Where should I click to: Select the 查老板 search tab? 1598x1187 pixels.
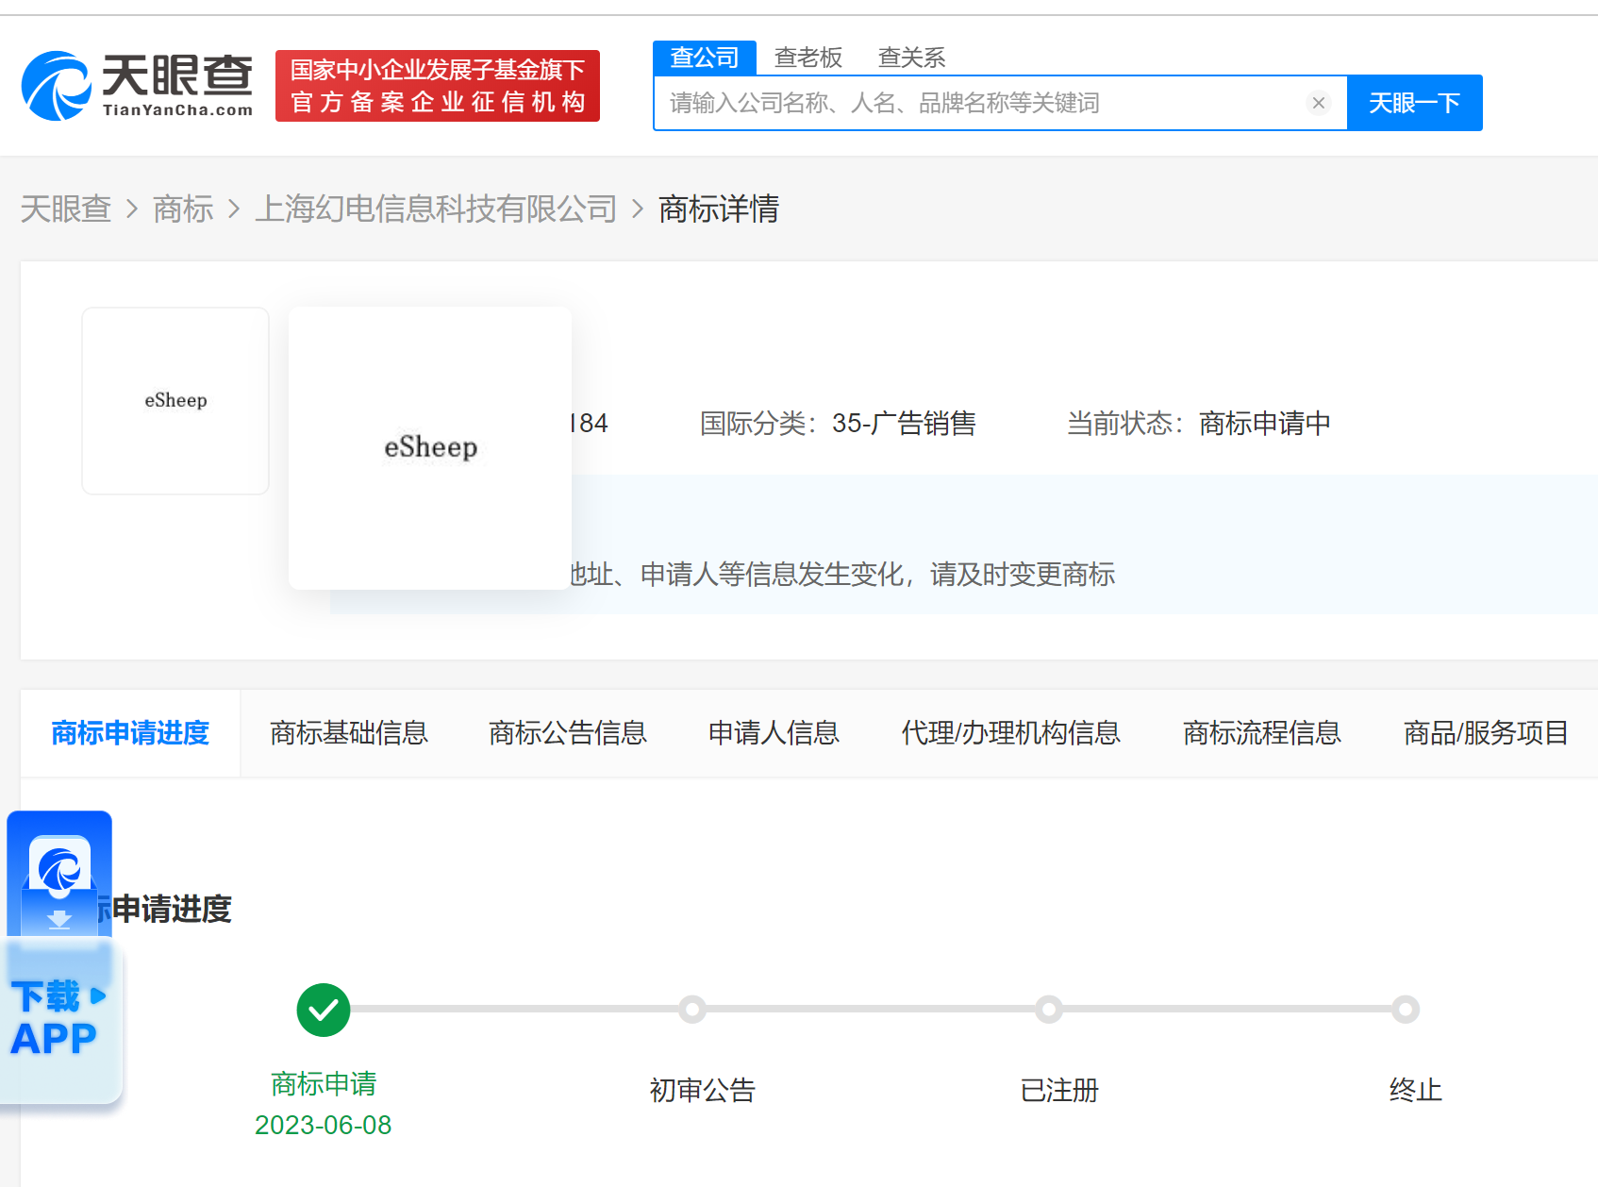(x=808, y=58)
